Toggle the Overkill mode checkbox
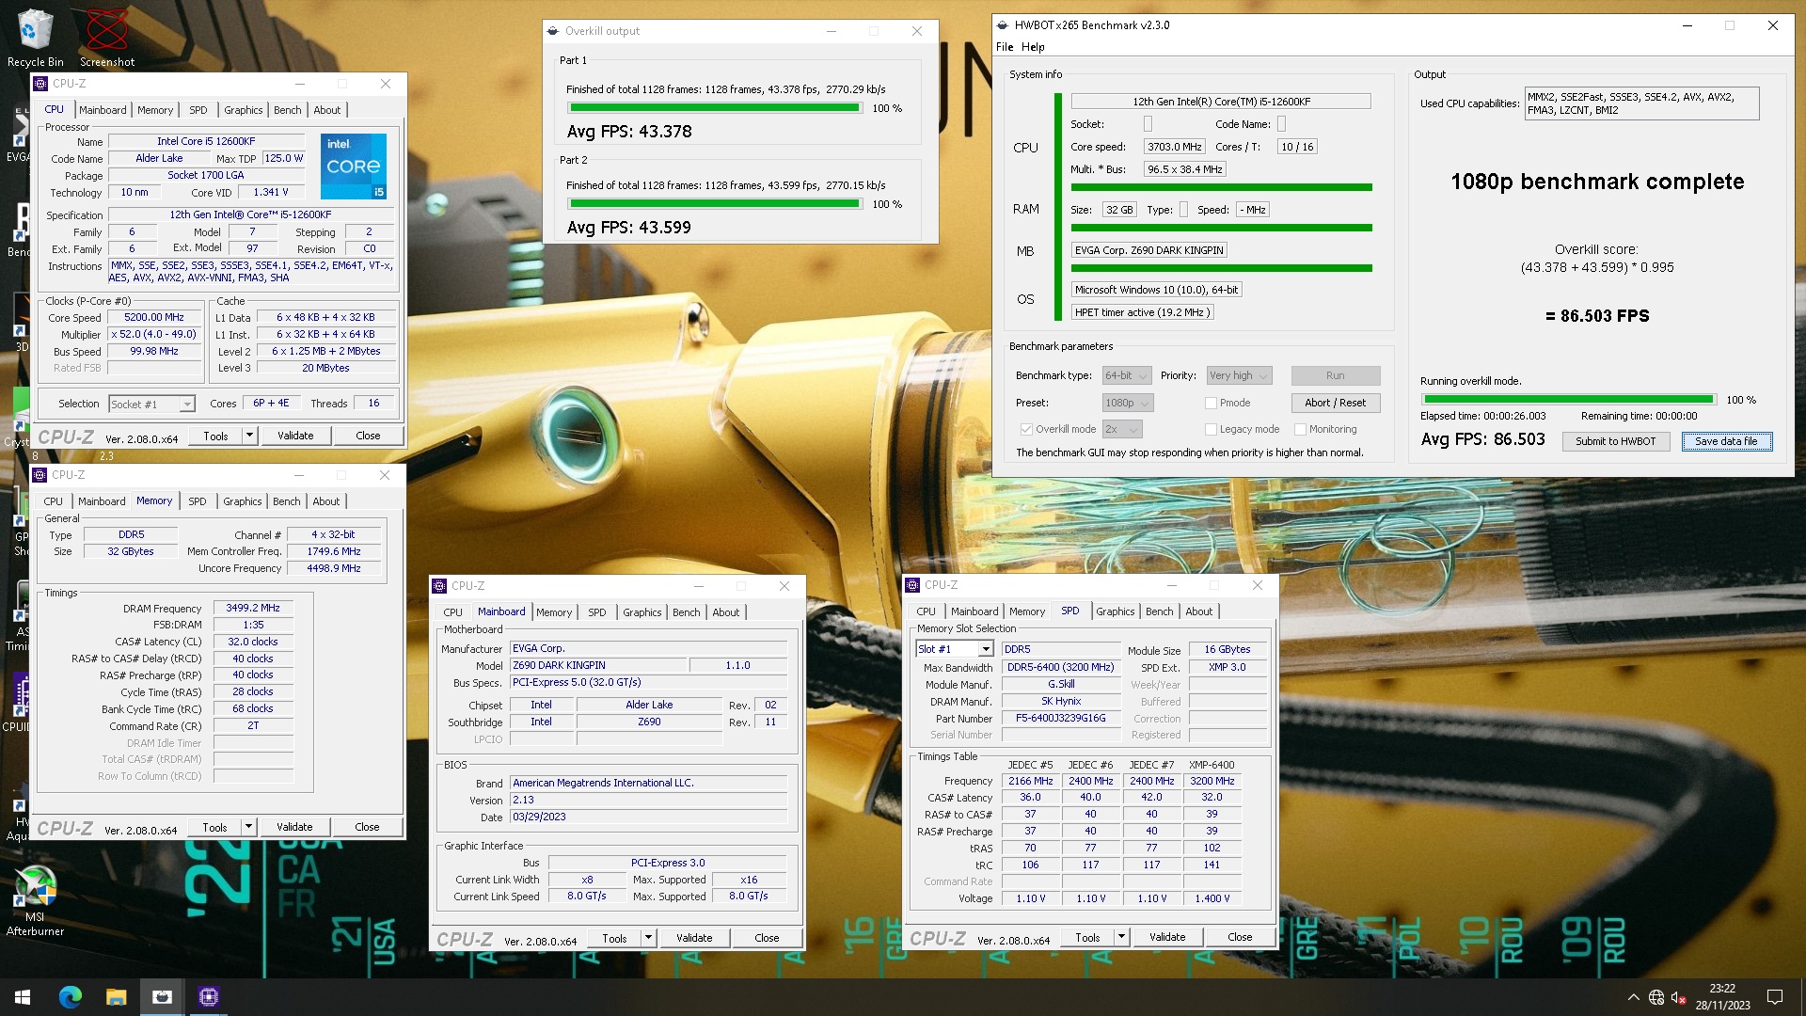1806x1016 pixels. (1026, 429)
